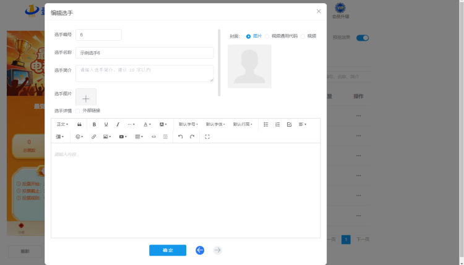Select page 1 in pagination
The width and height of the screenshot is (464, 265).
(x=346, y=239)
